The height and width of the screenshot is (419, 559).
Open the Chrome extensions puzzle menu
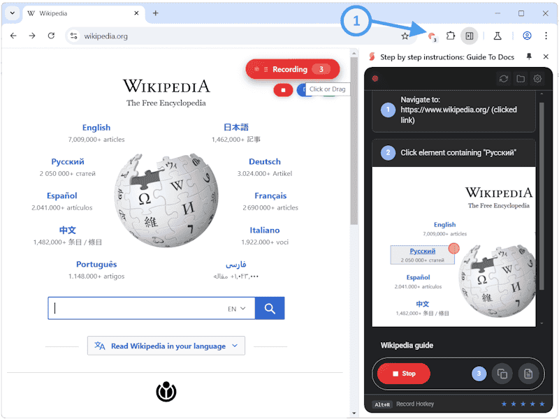451,36
